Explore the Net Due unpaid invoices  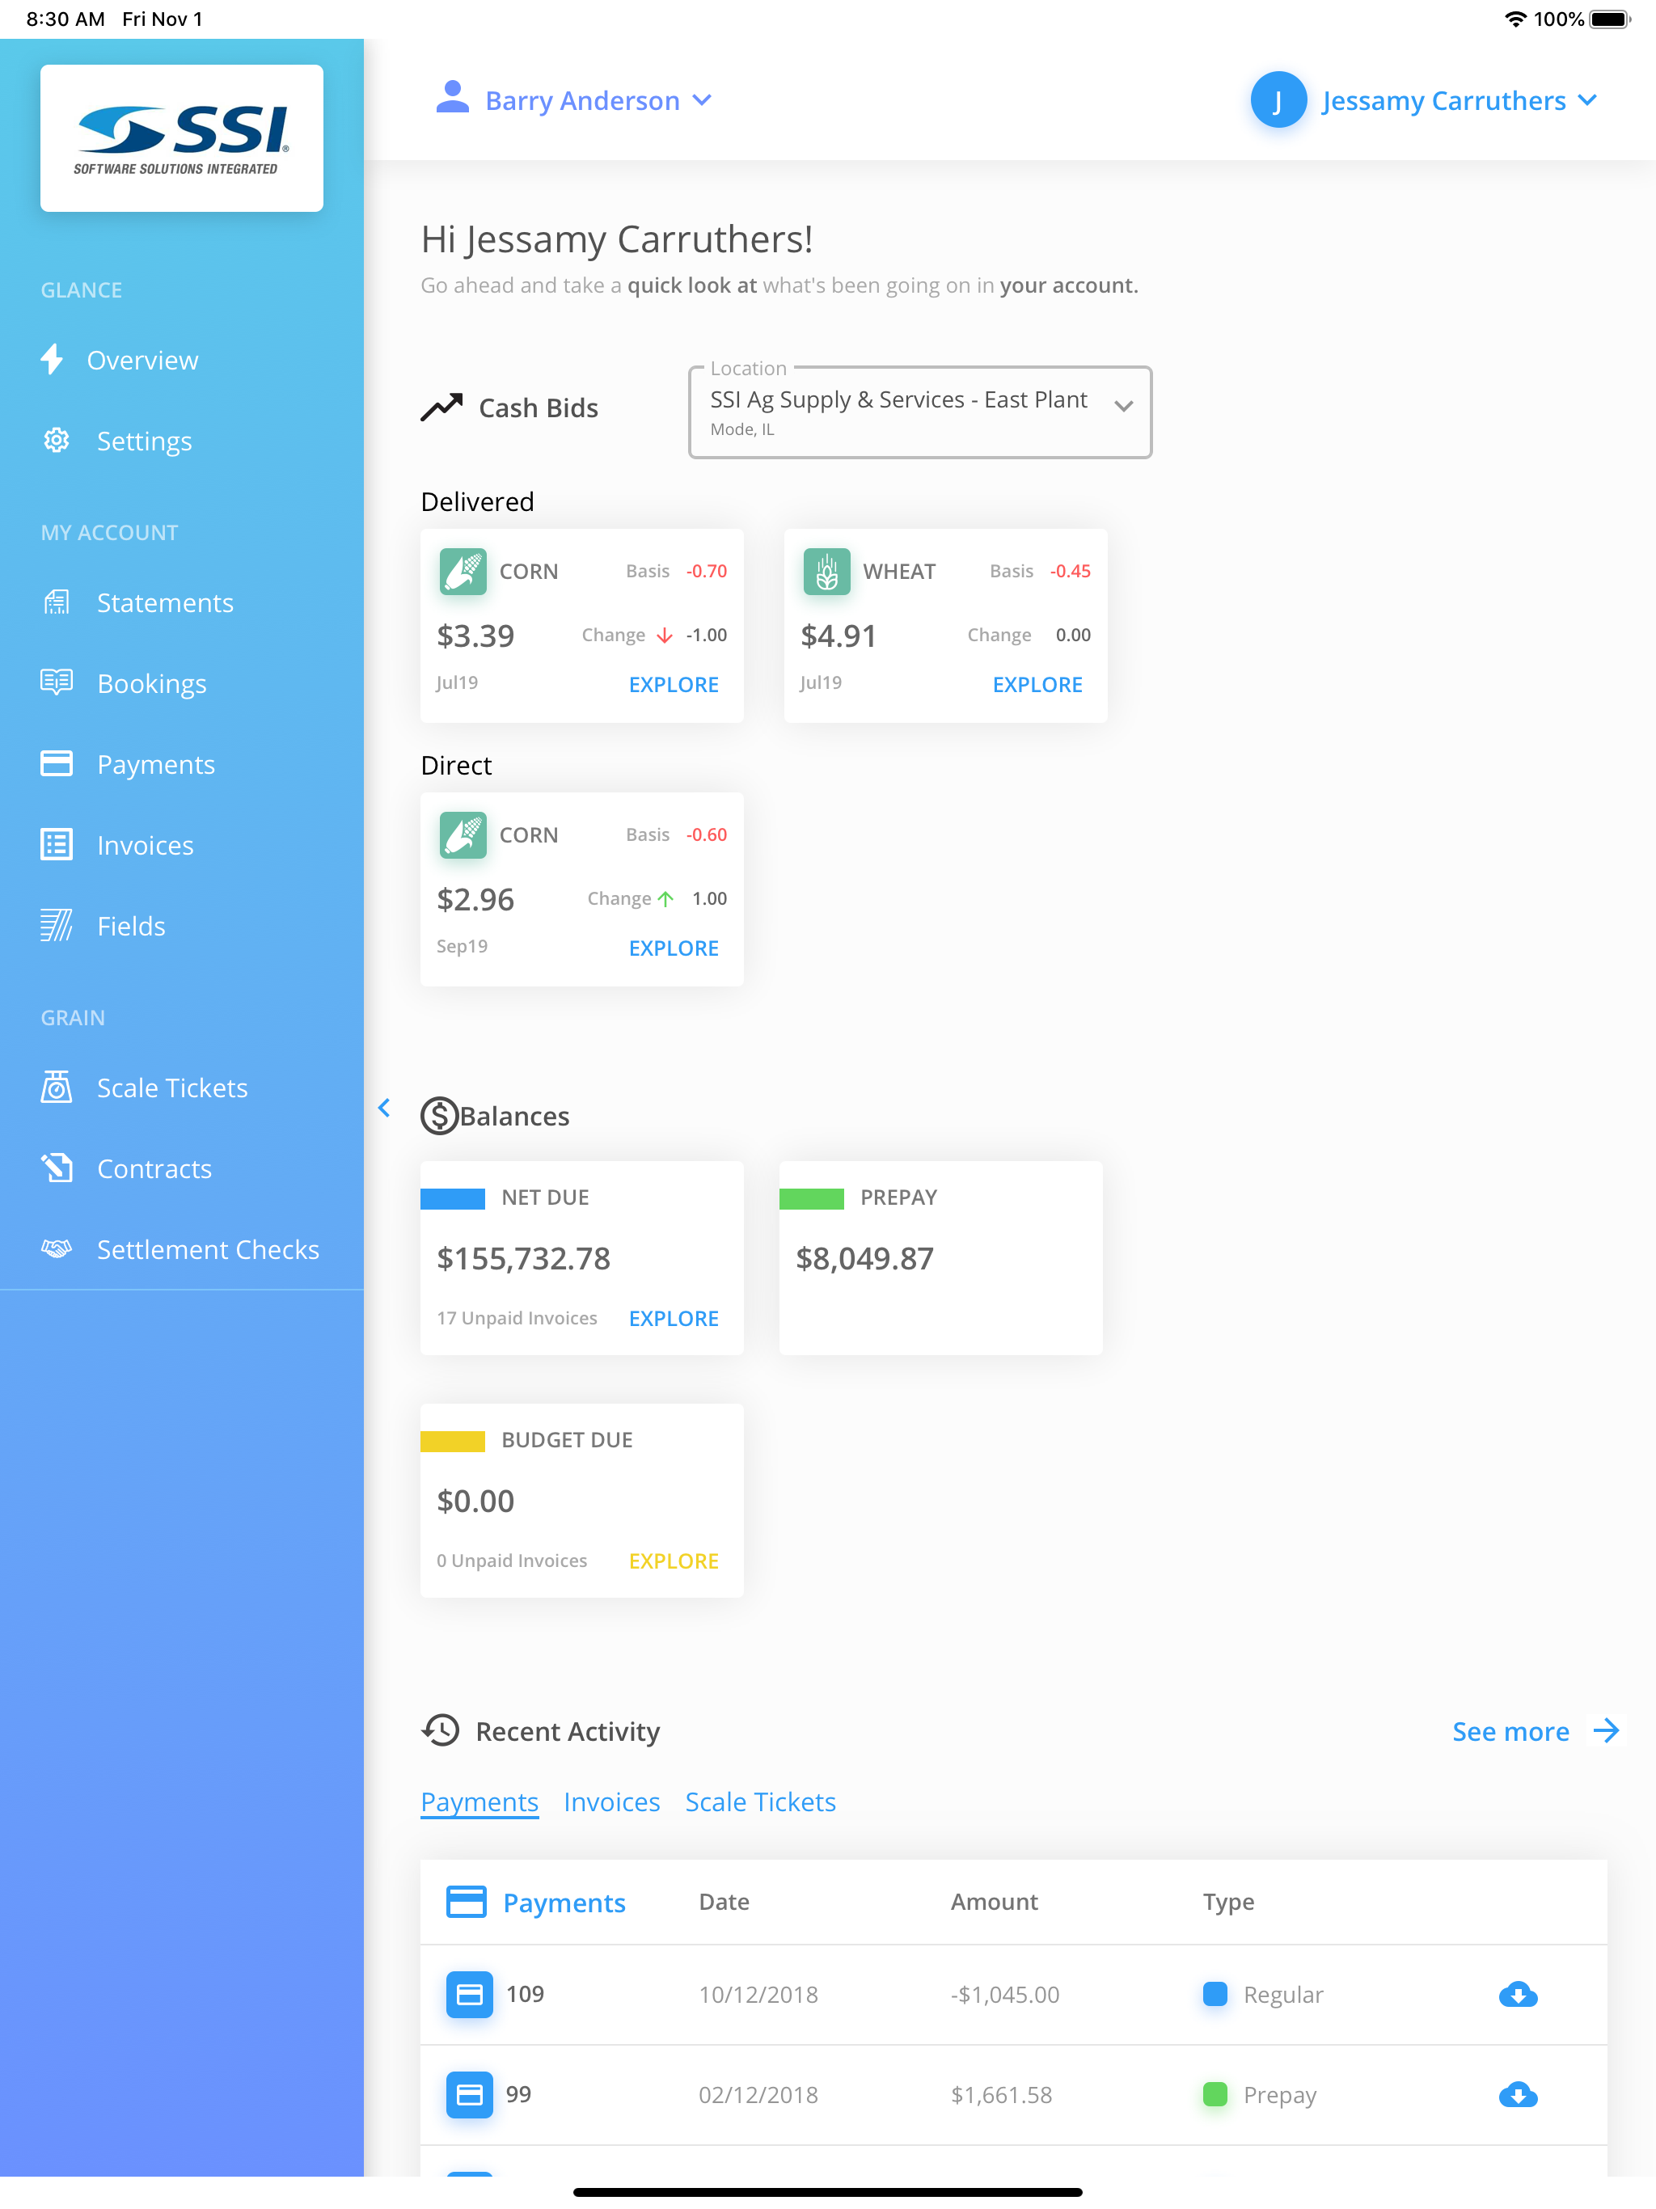674,1320
